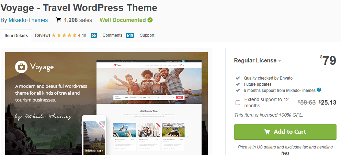The image size is (341, 155).
Task: Click the Well Documented label
Action: pos(123,20)
